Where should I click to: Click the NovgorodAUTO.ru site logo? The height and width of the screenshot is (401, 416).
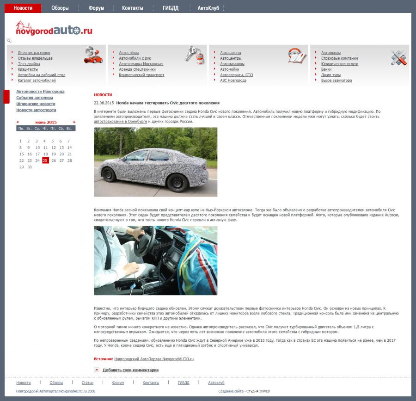pyautogui.click(x=54, y=29)
